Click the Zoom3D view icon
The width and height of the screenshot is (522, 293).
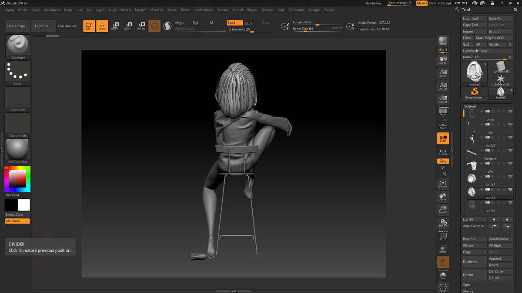tap(443, 210)
